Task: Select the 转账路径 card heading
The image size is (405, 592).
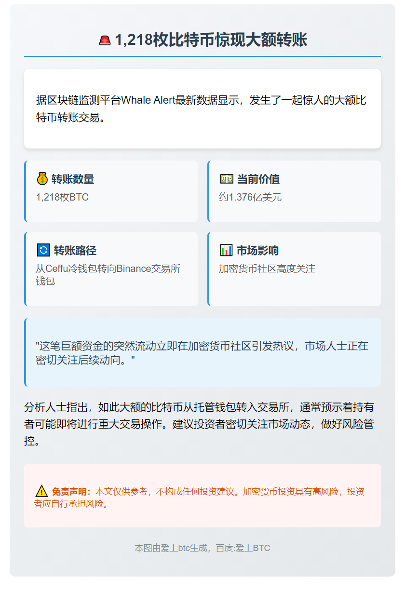Action: [75, 250]
